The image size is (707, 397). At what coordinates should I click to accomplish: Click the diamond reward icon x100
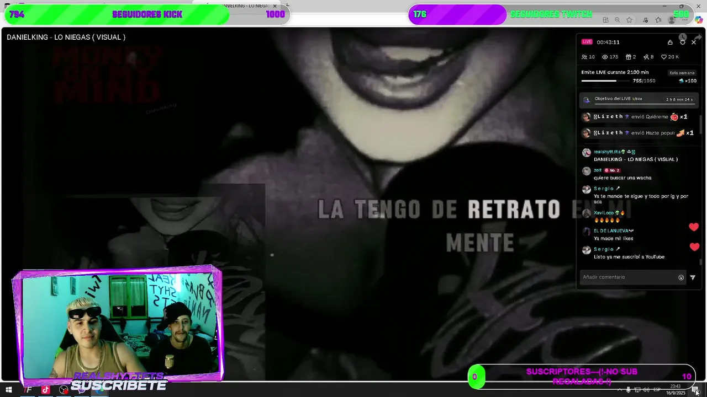coord(682,81)
